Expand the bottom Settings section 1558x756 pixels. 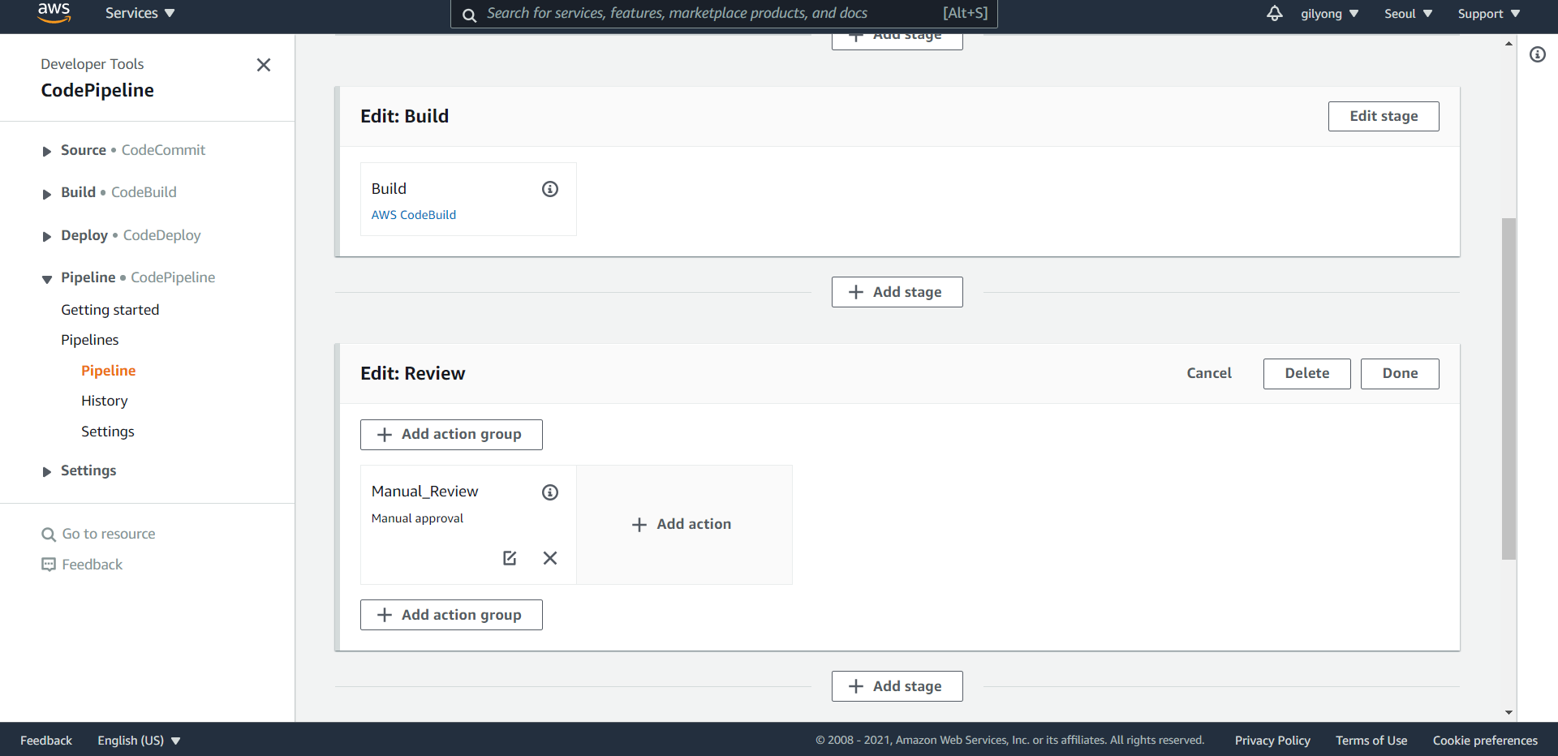(x=47, y=471)
